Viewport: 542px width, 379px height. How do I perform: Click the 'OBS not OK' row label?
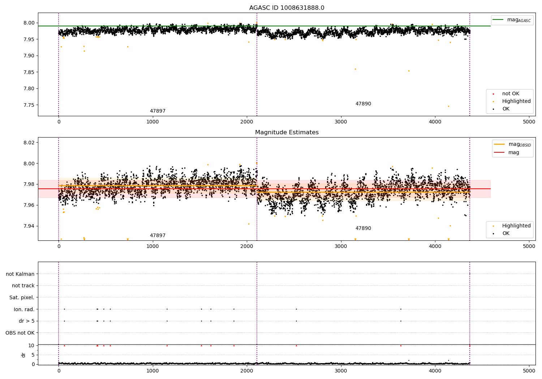pyautogui.click(x=20, y=333)
